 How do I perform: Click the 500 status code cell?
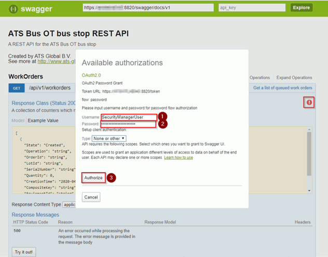click(17, 231)
